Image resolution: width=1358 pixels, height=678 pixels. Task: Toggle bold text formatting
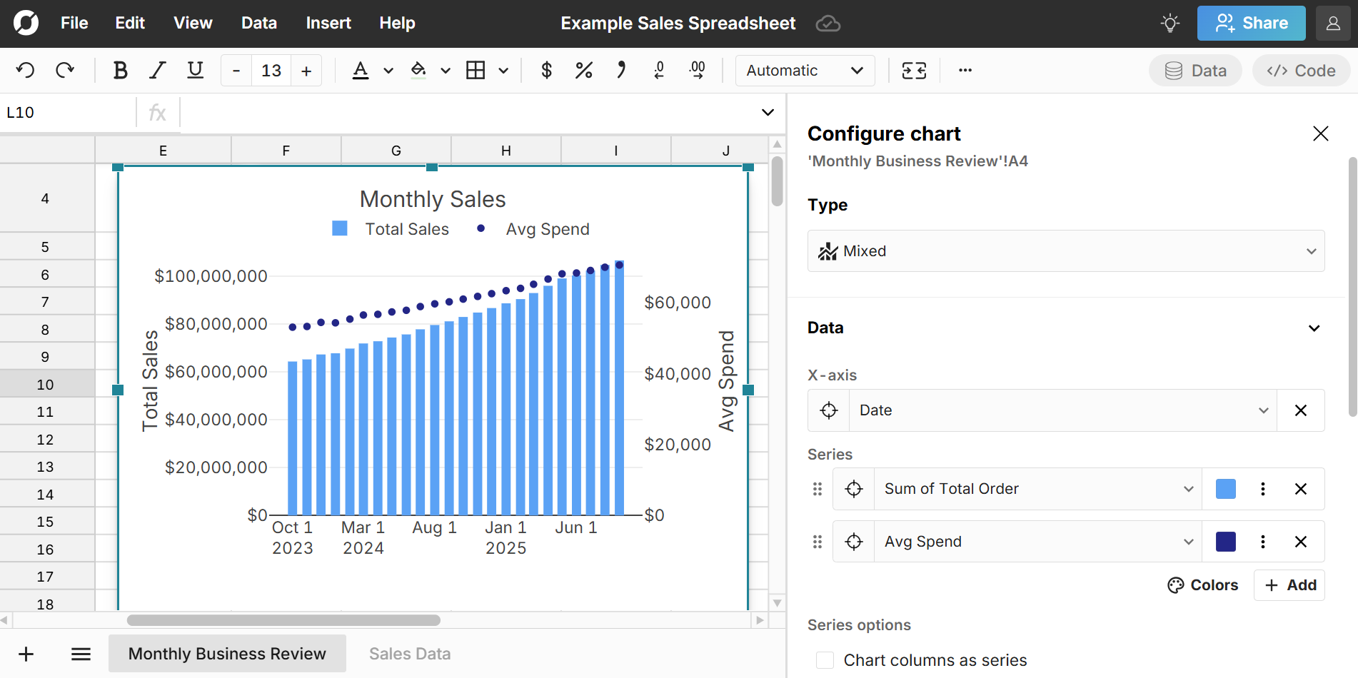pos(120,70)
